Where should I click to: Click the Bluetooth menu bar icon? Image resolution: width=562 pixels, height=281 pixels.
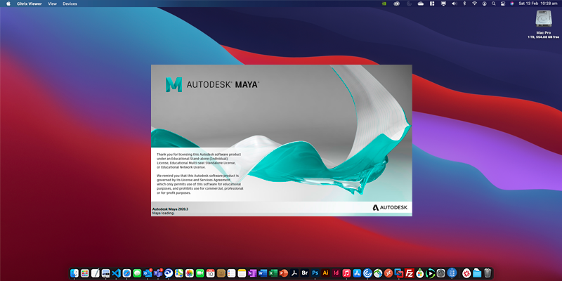click(464, 4)
